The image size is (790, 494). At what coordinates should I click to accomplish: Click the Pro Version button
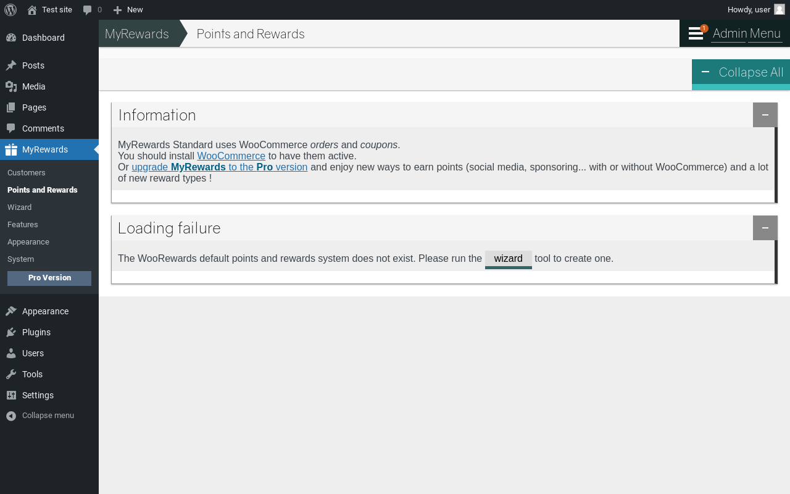pyautogui.click(x=49, y=278)
